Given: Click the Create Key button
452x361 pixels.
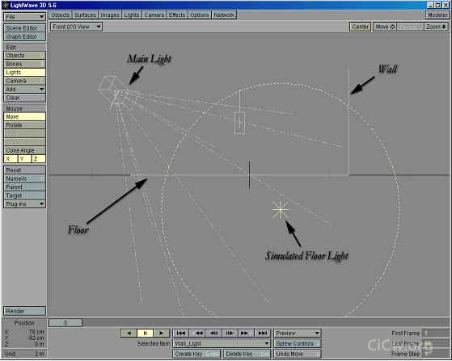Looking at the screenshot, I should [196, 354].
